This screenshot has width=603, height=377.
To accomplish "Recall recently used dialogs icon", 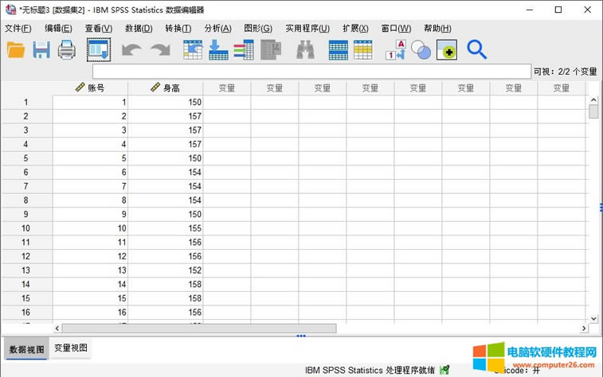I will pyautogui.click(x=99, y=50).
